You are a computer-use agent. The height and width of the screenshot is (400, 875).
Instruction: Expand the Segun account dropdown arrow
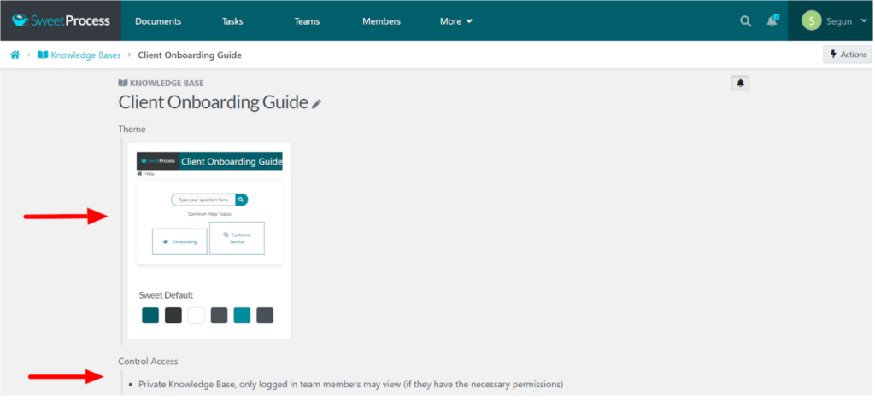(864, 21)
